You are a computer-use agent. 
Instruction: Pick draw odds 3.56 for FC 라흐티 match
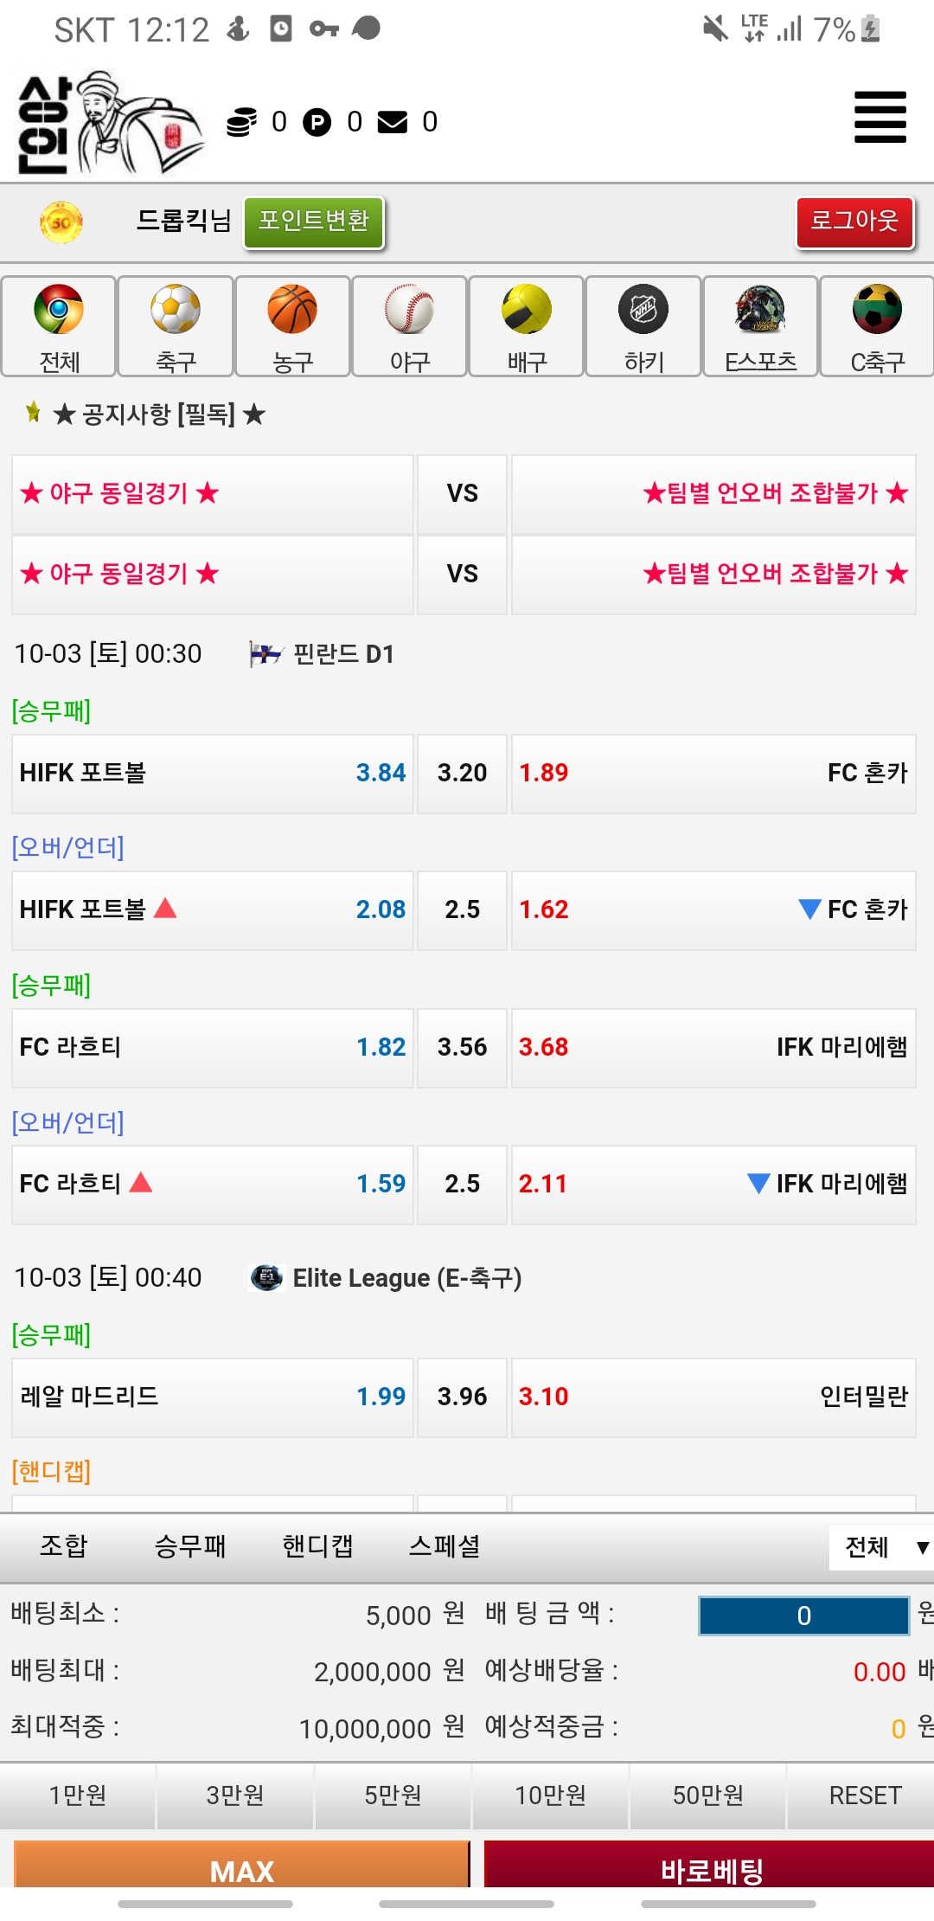click(462, 1047)
